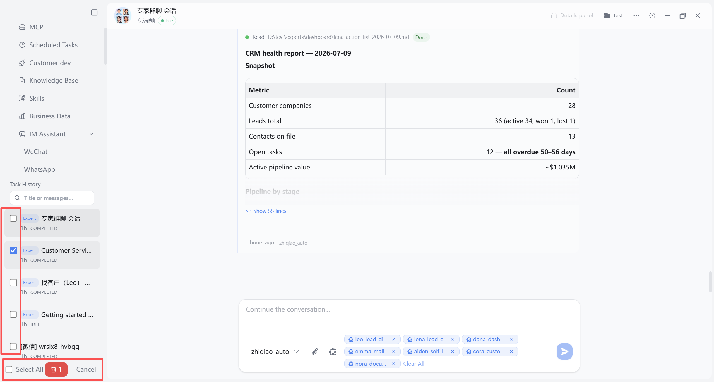The height and width of the screenshot is (382, 714).
Task: Remove the cora-custo... skill tag
Action: pos(511,352)
